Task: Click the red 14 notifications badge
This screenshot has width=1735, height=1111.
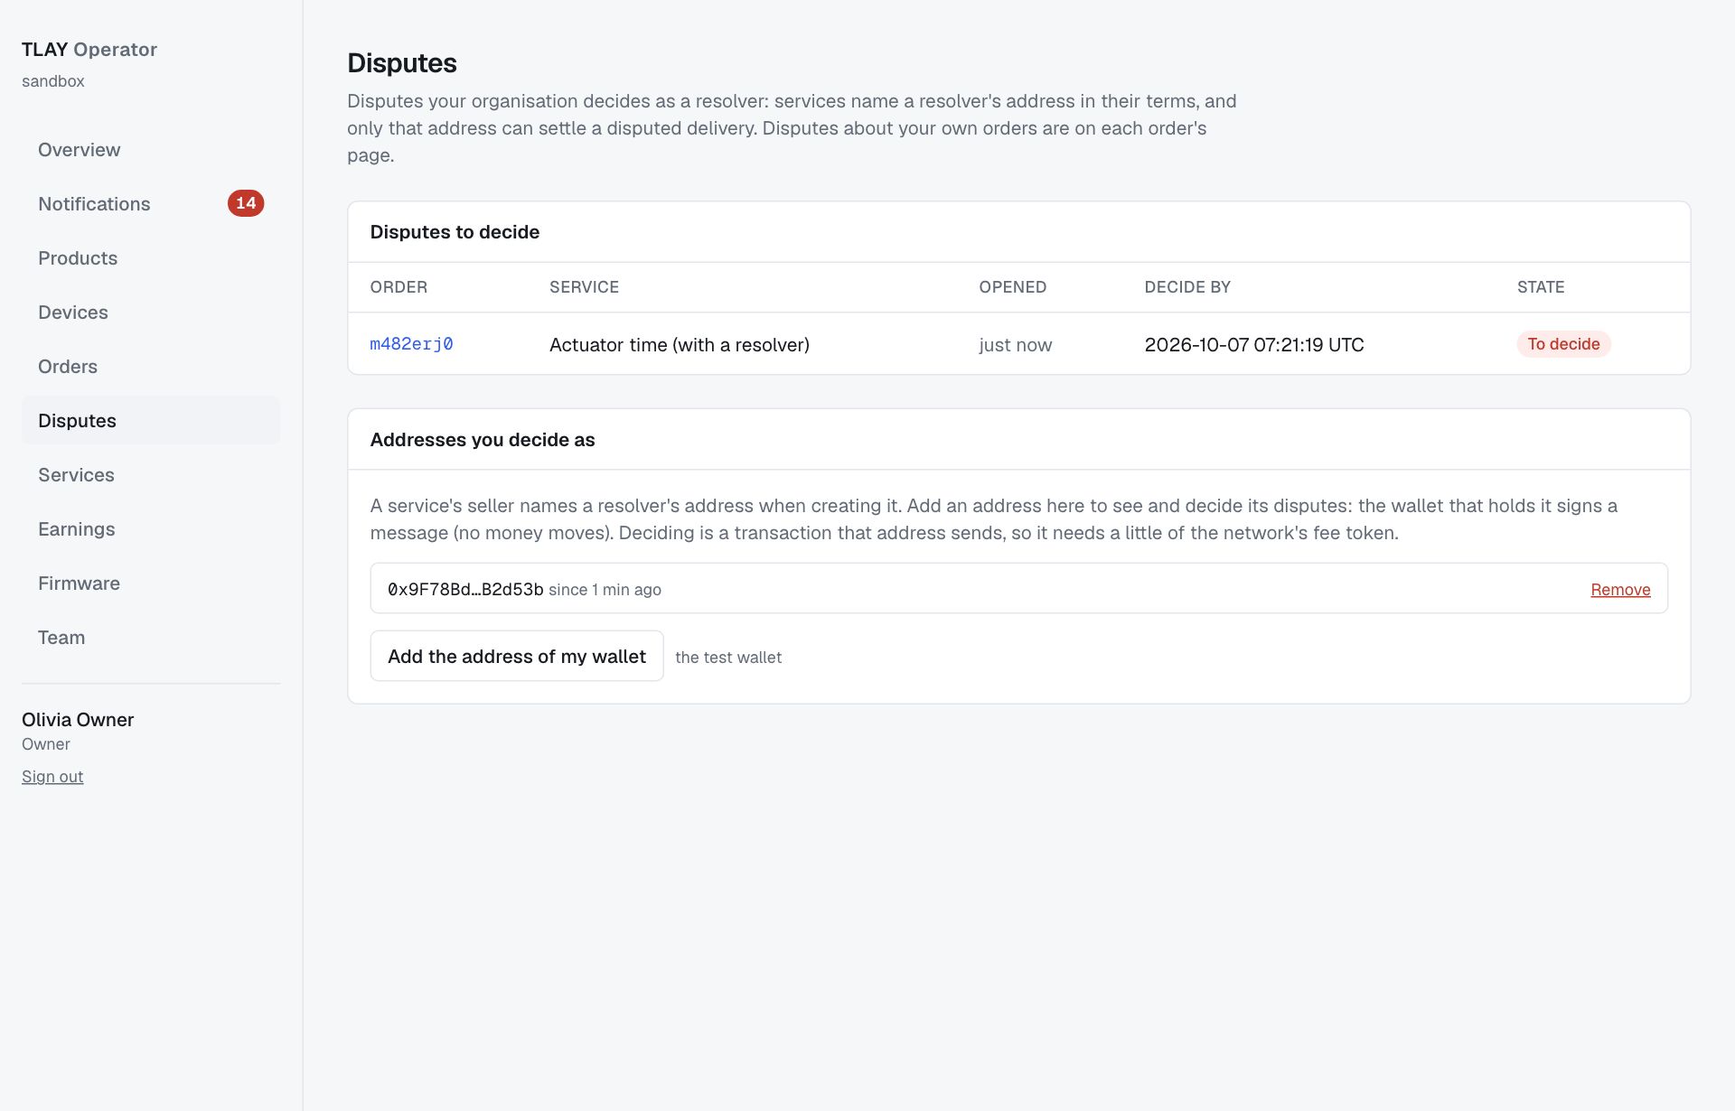Action: 246,203
